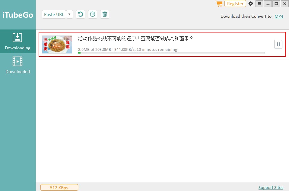Click the trash delete icon

(x=104, y=14)
